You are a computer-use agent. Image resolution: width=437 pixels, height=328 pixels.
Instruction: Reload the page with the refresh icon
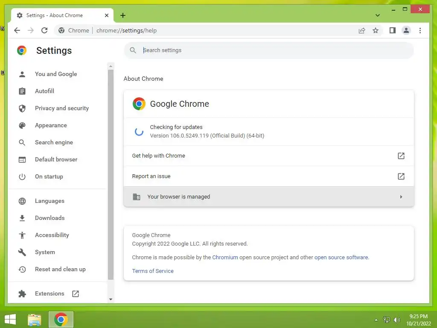pos(44,30)
